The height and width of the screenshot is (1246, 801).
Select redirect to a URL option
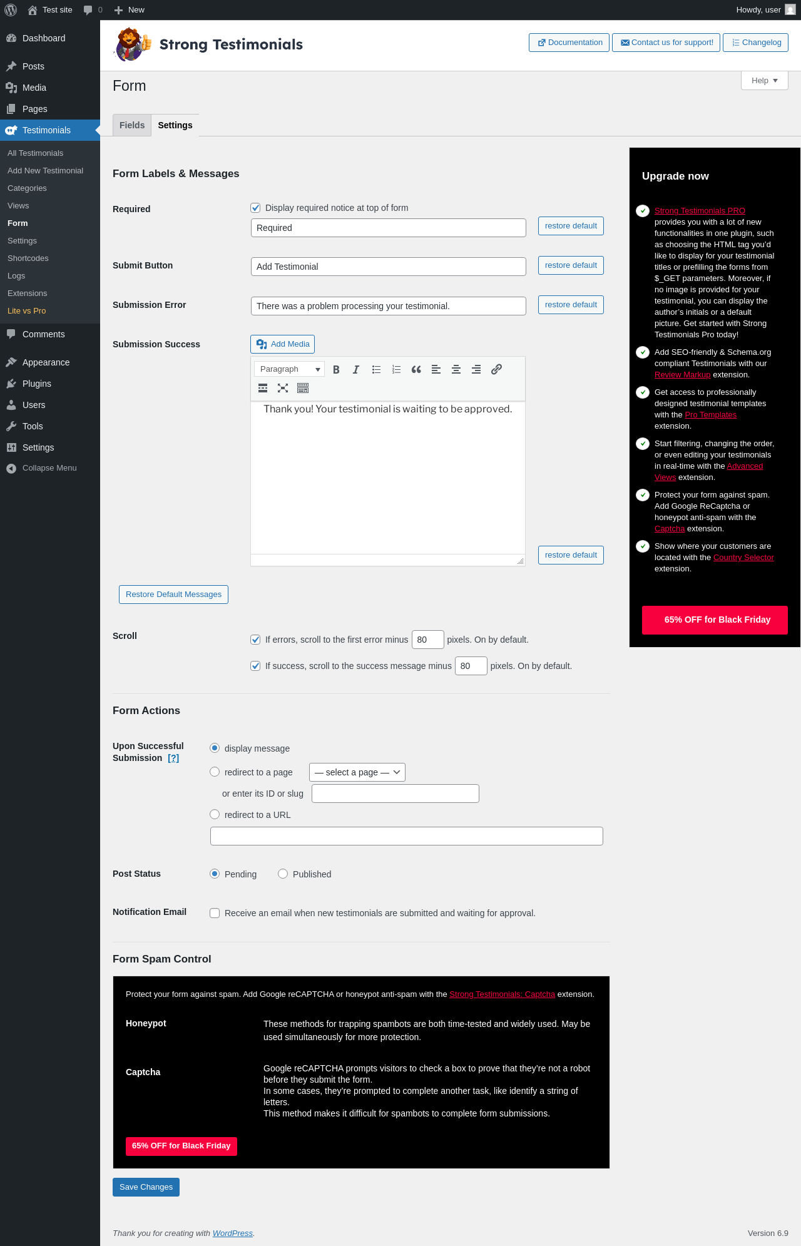pos(215,814)
